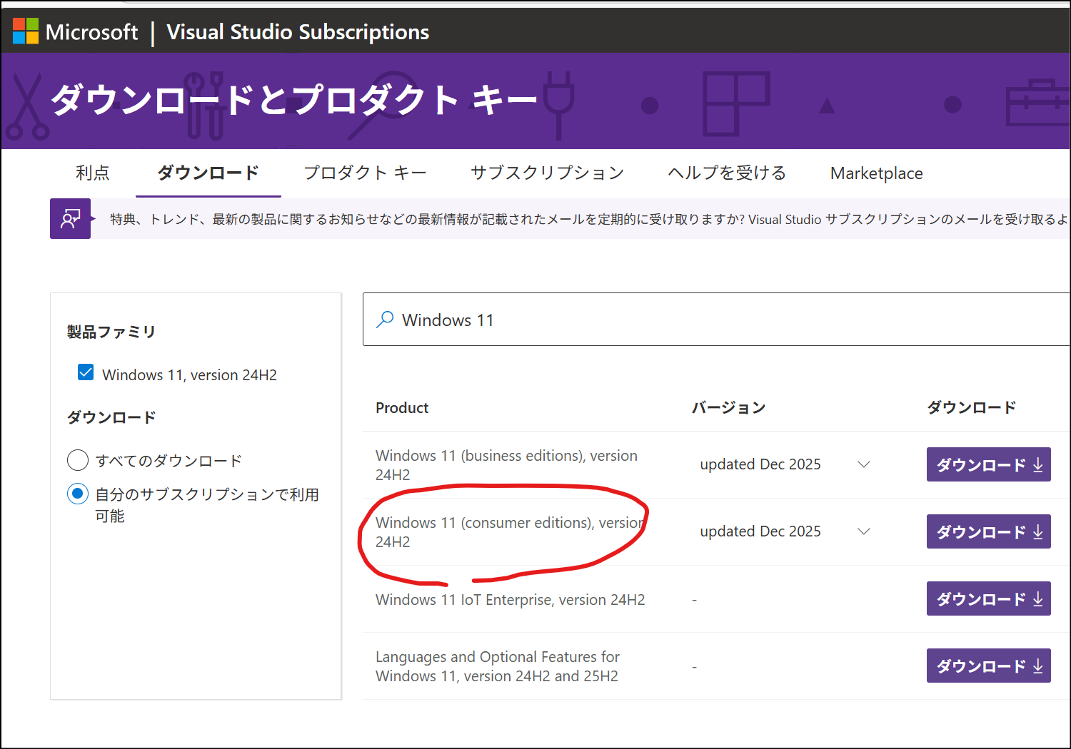1071x749 pixels.
Task: Go to ヘルプを受ける tab
Action: (x=727, y=173)
